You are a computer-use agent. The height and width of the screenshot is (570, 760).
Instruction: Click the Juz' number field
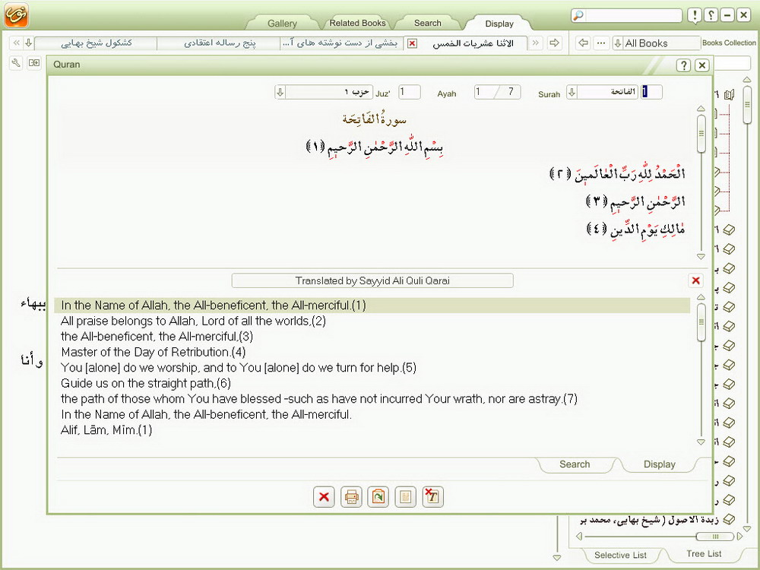tap(410, 92)
